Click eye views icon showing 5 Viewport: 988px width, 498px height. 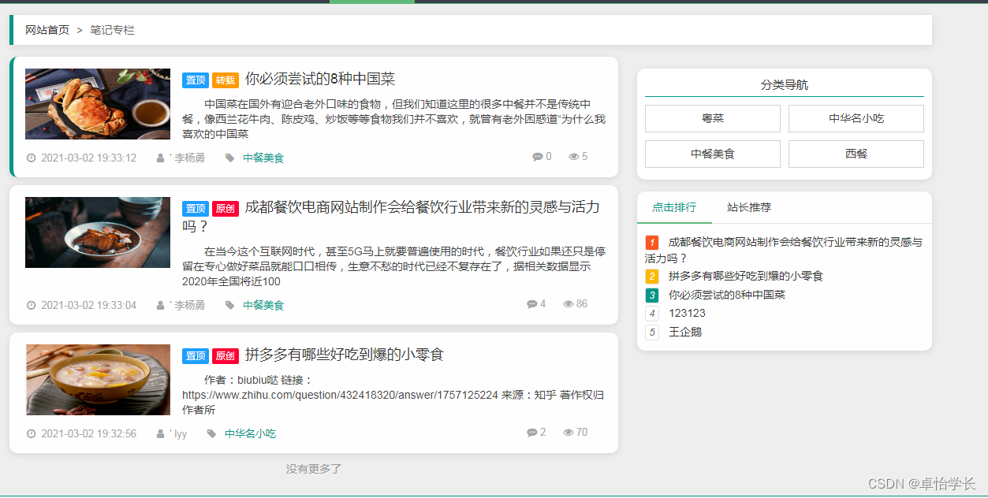point(574,157)
